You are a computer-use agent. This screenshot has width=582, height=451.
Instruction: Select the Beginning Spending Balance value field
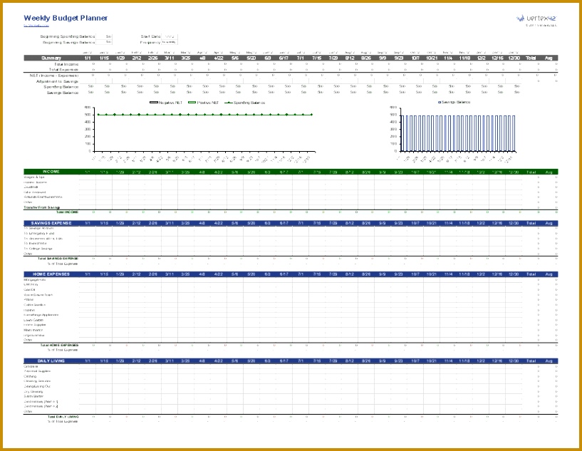click(104, 36)
